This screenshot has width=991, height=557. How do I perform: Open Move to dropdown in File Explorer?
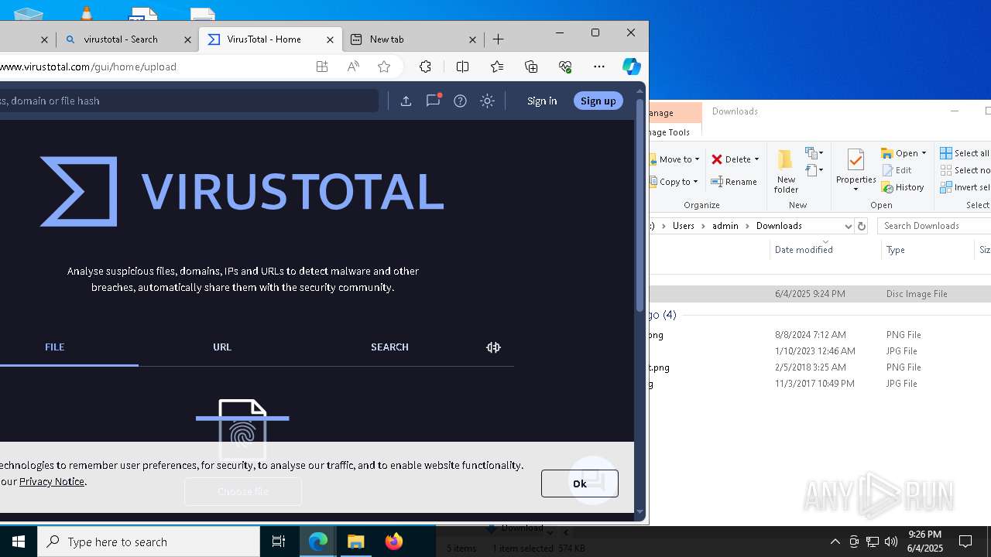[x=675, y=159]
